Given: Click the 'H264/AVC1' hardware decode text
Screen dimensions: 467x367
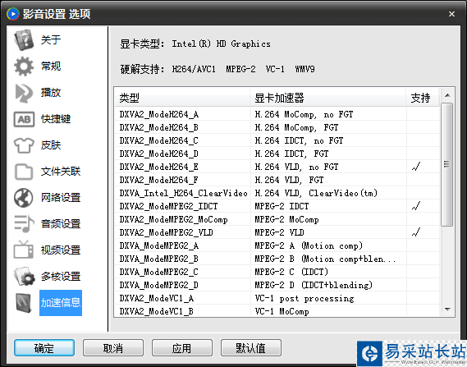Looking at the screenshot, I should [194, 69].
